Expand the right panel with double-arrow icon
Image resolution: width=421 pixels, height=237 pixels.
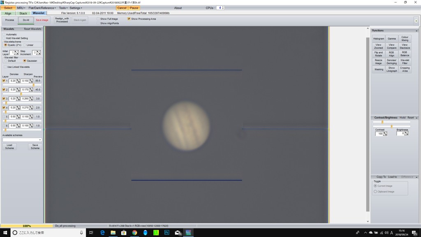[416, 21]
